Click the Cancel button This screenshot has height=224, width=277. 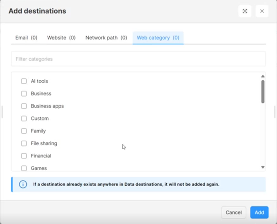(233, 212)
